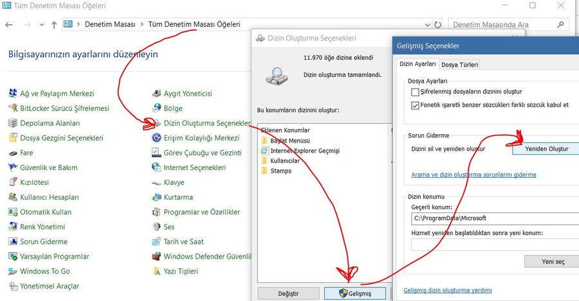579x301 pixels.
Task: Select Kullanıcılar in locations list
Action: 280,160
